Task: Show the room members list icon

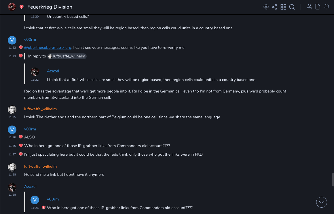Action: (x=309, y=7)
